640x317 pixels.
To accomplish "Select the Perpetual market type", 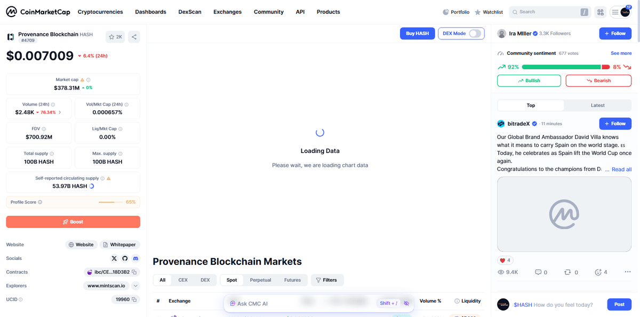I will click(x=260, y=280).
